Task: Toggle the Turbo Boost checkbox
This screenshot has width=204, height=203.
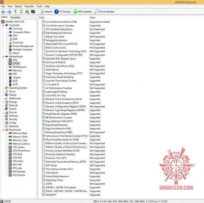Action: click(x=43, y=173)
